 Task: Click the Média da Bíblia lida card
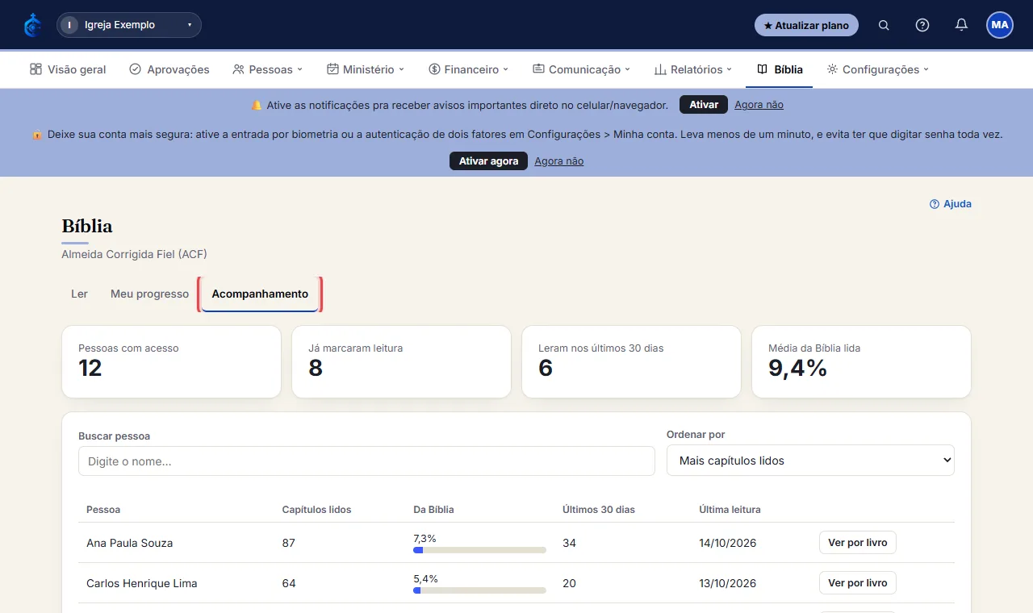(861, 361)
